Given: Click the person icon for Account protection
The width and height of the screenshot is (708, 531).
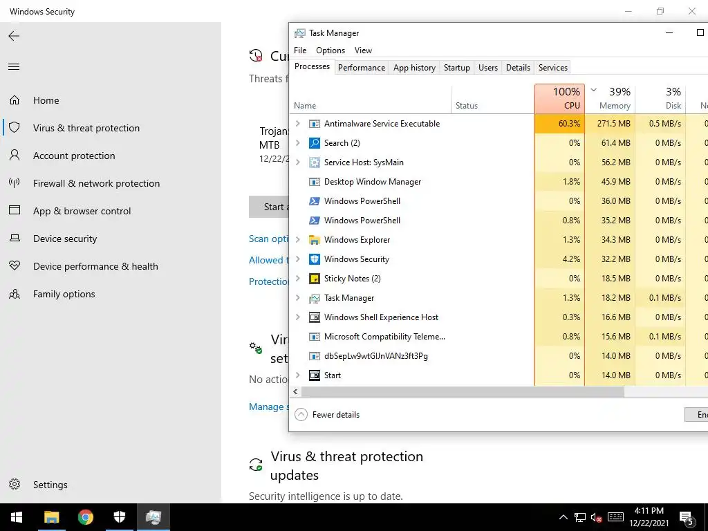Looking at the screenshot, I should point(15,156).
